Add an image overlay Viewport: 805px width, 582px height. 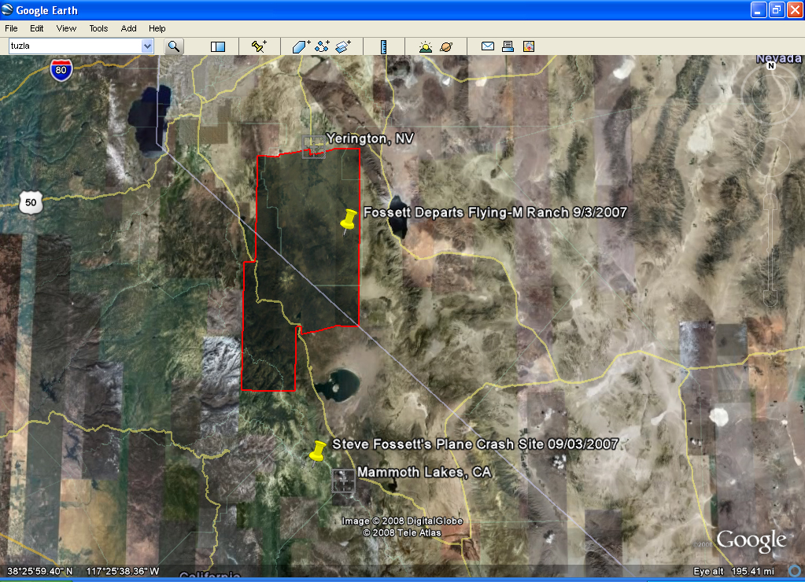343,47
